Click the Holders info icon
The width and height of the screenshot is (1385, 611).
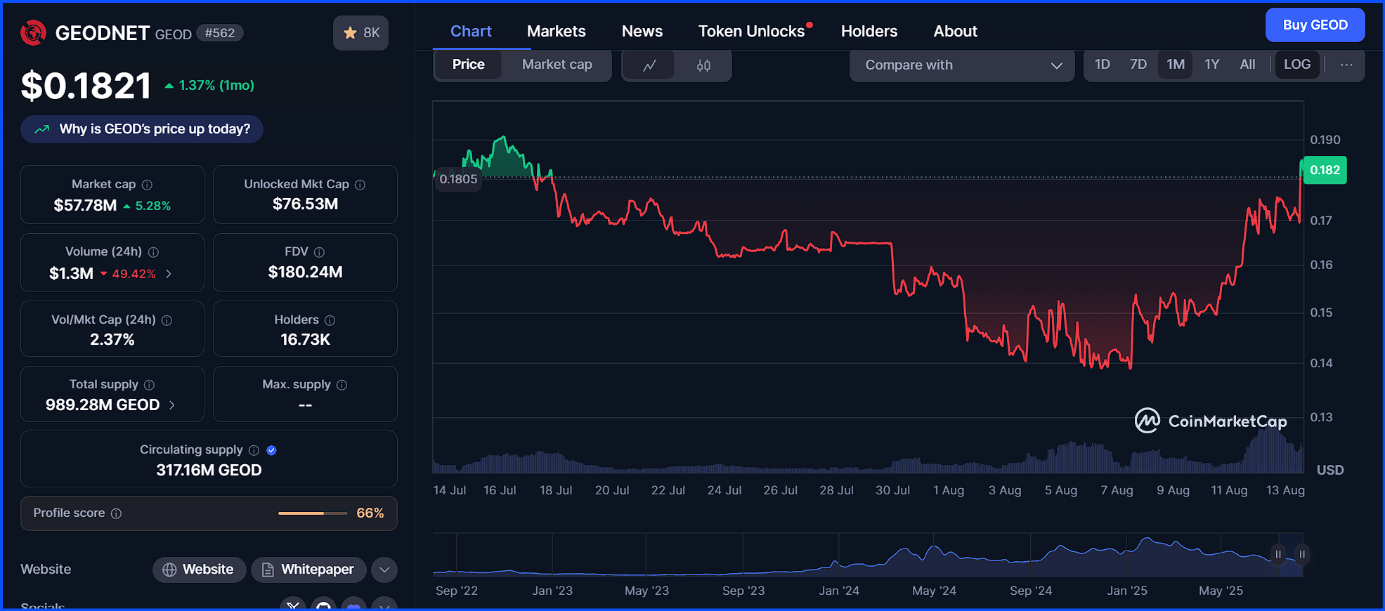coord(330,320)
